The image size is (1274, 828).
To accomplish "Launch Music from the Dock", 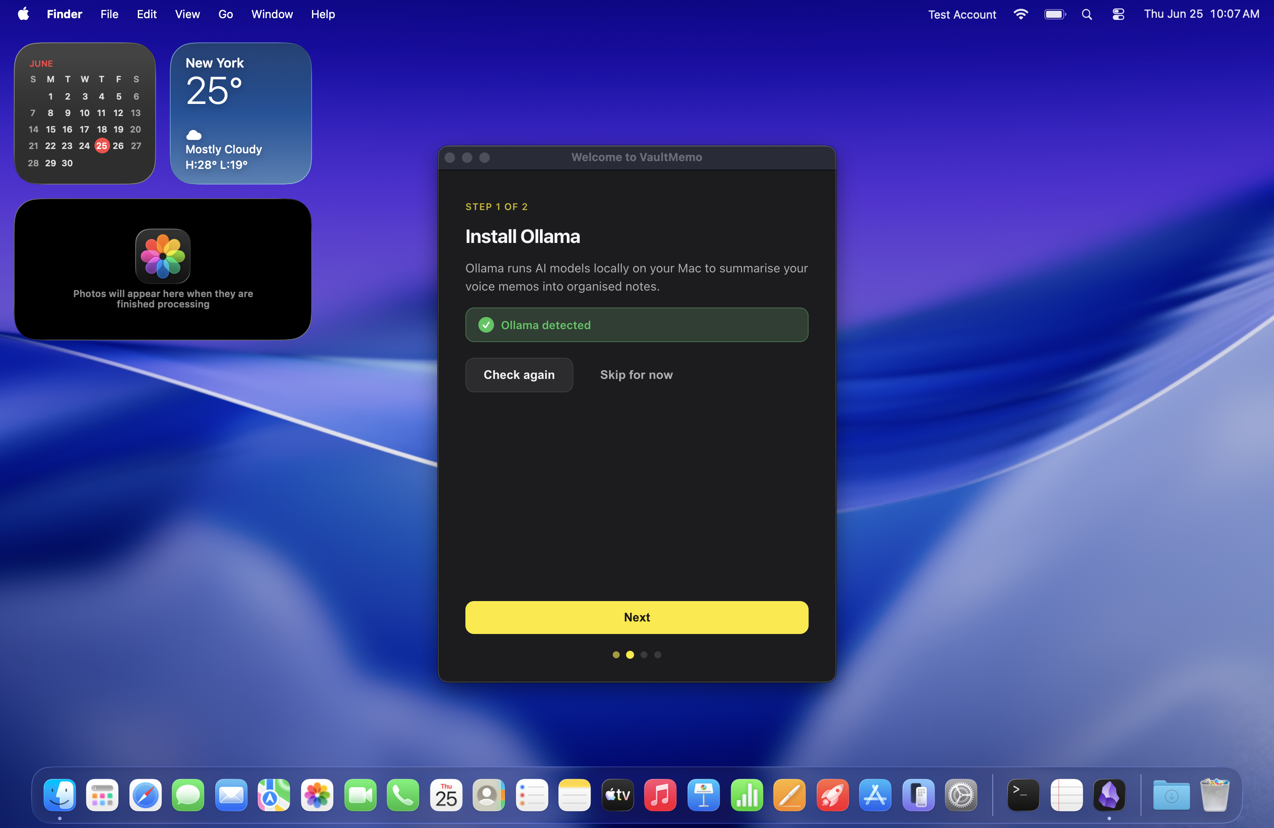I will pyautogui.click(x=660, y=795).
